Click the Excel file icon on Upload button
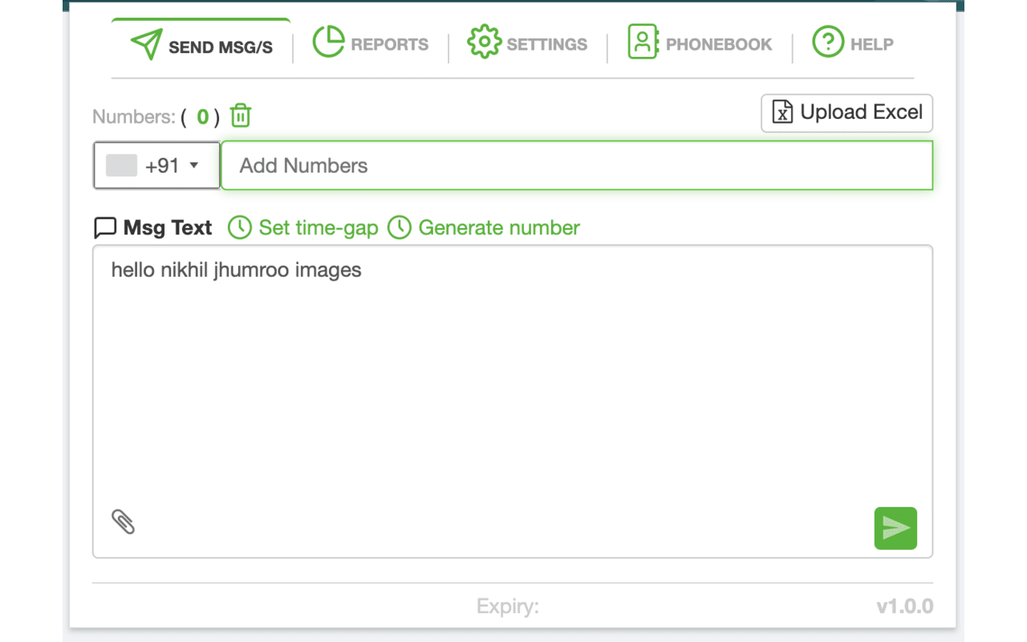Viewport: 1027px width, 642px height. (x=782, y=112)
